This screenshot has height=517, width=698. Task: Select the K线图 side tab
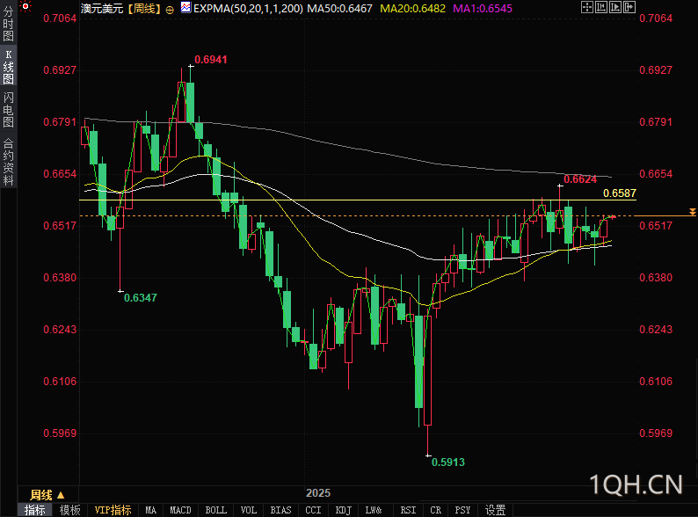pyautogui.click(x=8, y=67)
